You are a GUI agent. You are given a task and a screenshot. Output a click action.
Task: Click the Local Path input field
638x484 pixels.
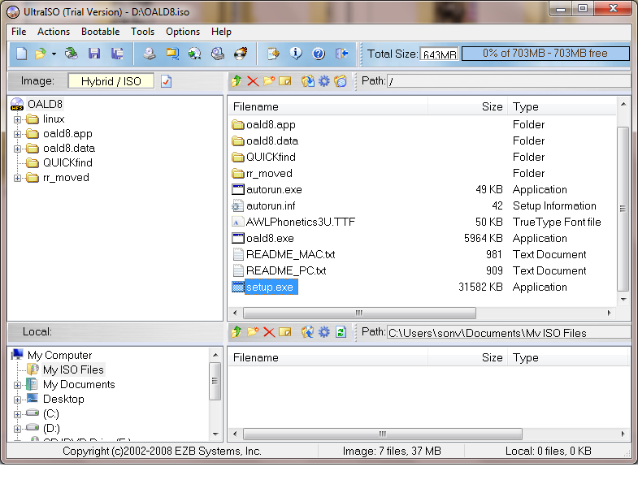[x=509, y=332]
